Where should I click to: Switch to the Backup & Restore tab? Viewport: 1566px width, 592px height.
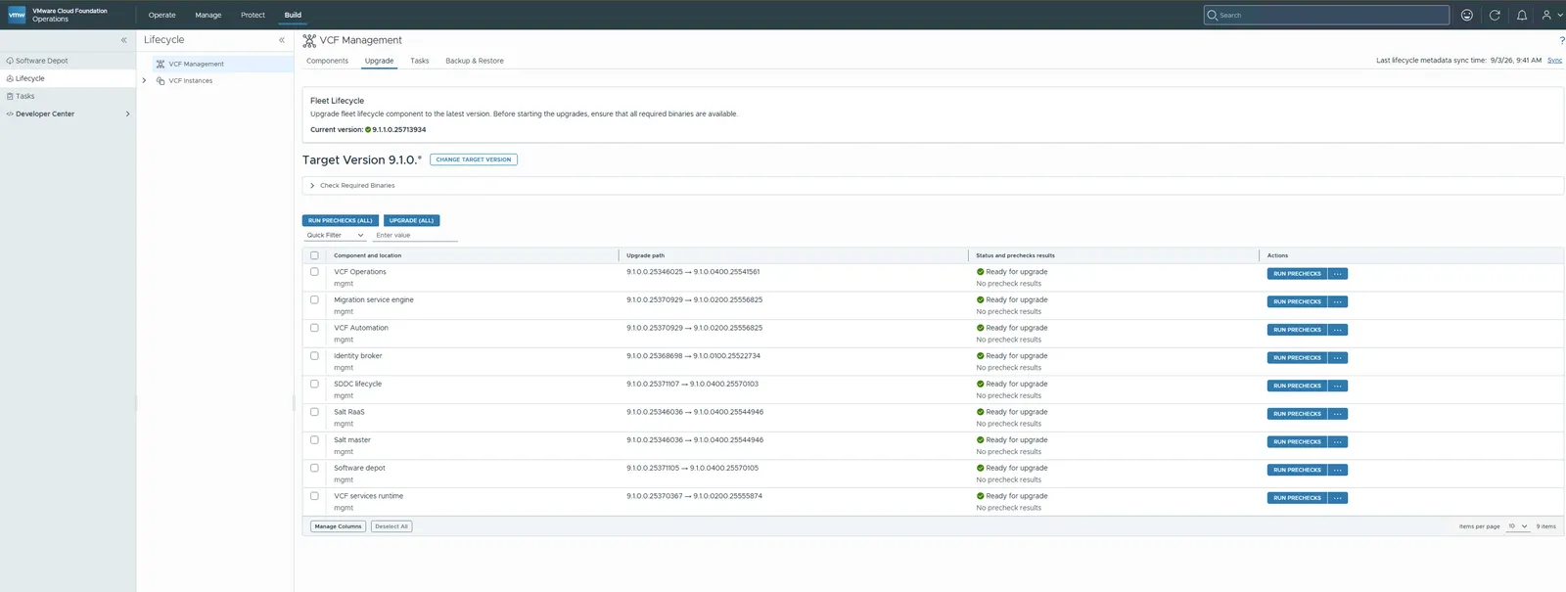tap(475, 61)
